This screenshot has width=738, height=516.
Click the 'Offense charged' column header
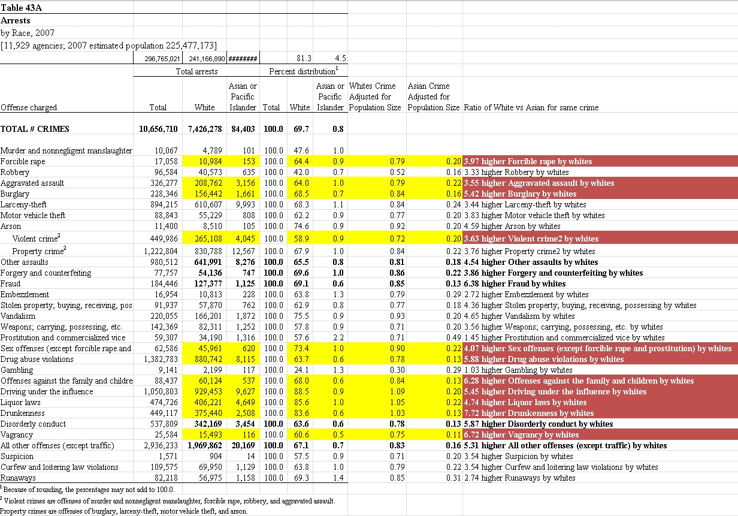29,108
